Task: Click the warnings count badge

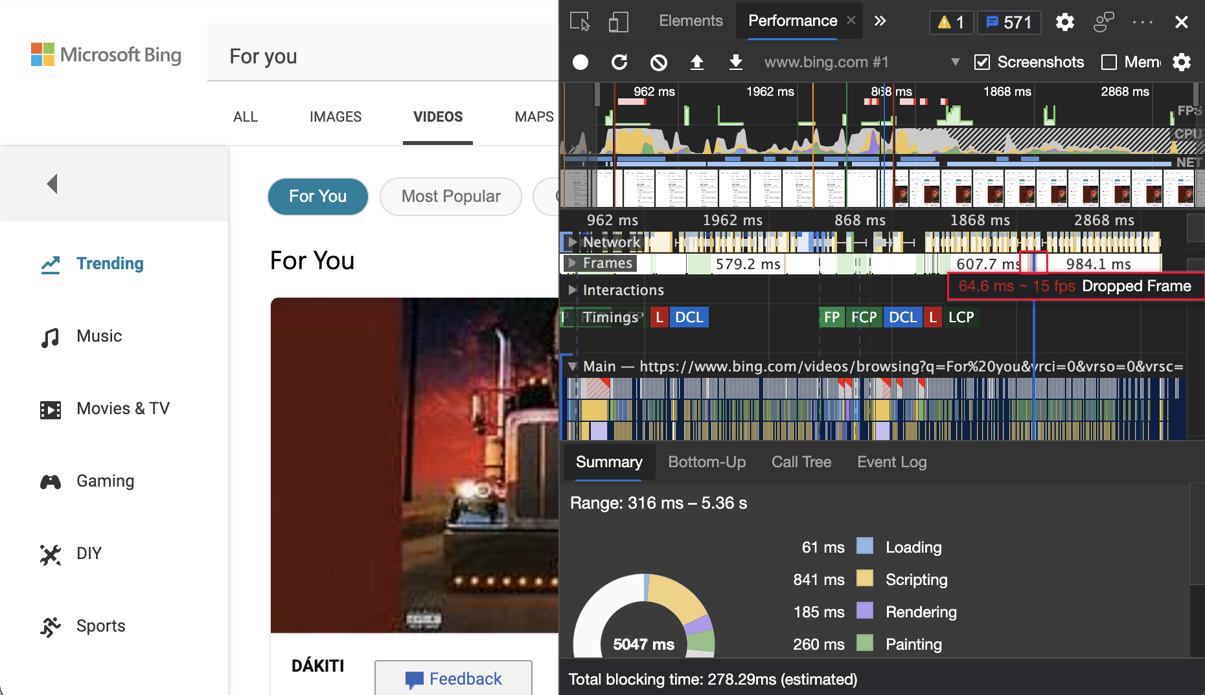Action: click(951, 22)
